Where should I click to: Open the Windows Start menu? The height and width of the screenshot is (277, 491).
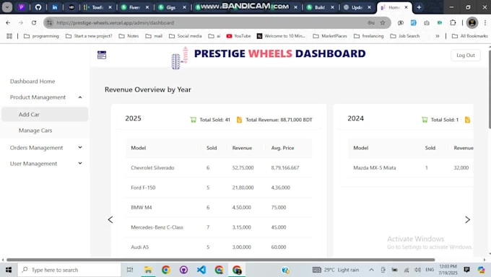point(9,270)
